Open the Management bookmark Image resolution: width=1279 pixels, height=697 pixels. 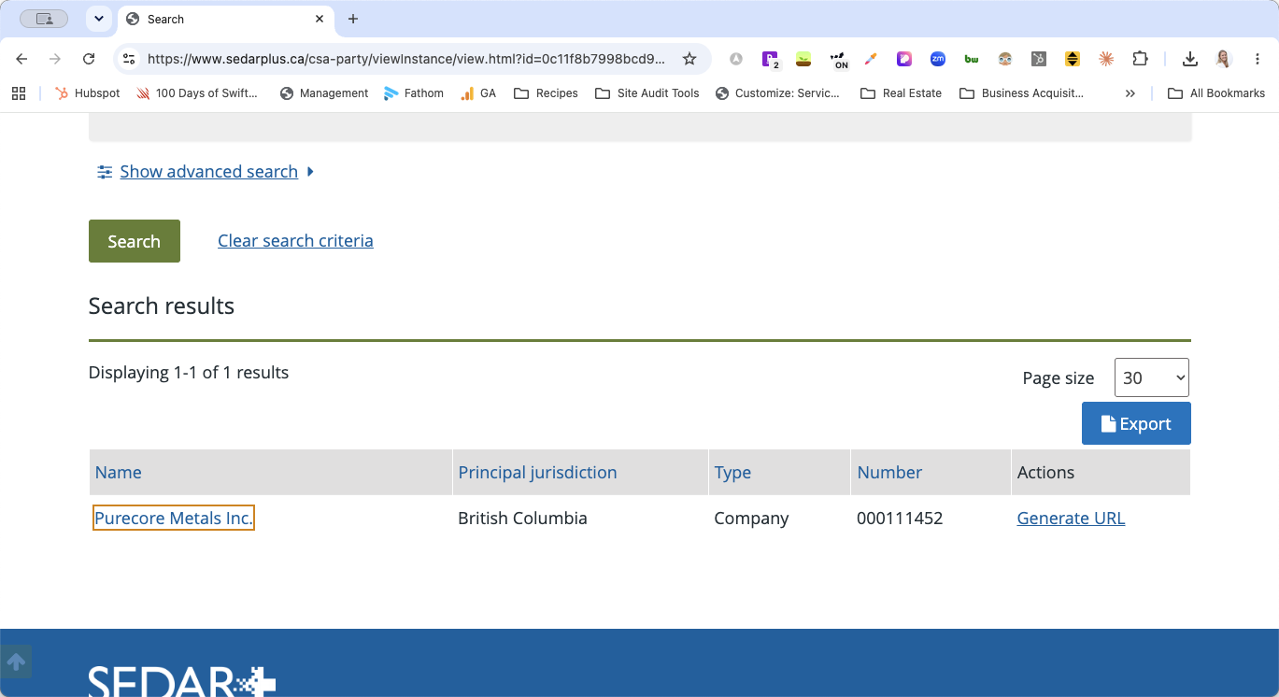(x=324, y=93)
